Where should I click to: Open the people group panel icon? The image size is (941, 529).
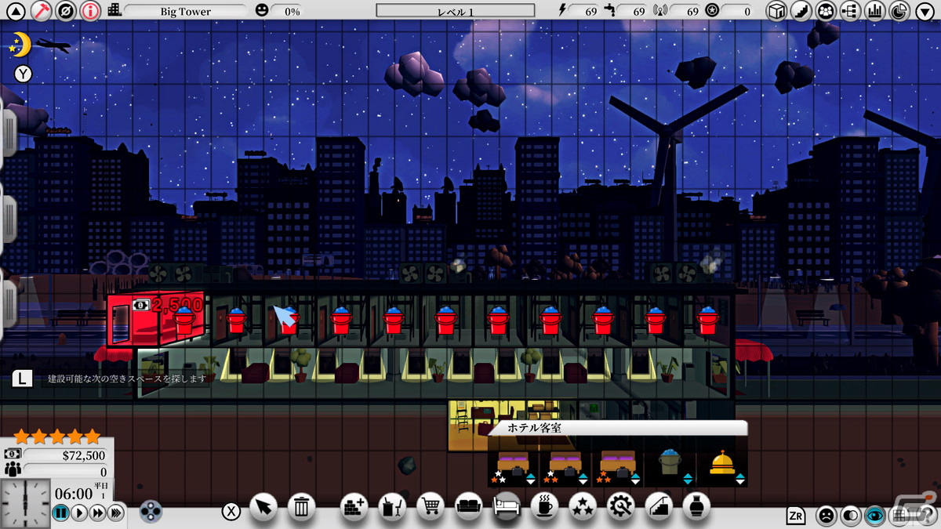coord(825,11)
